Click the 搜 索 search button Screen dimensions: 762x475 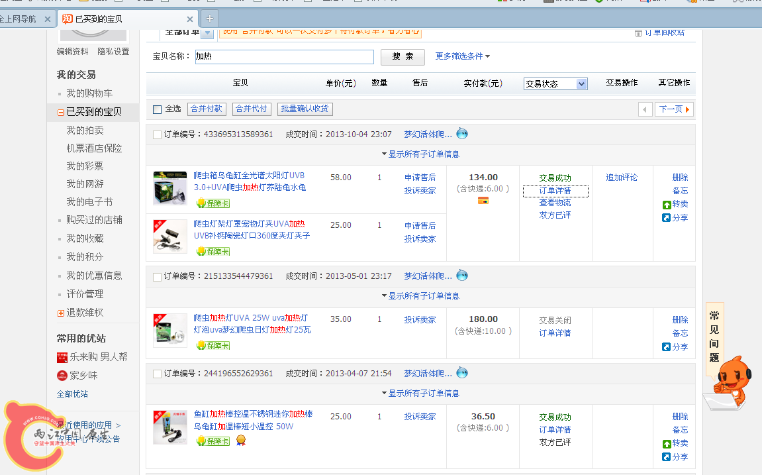pyautogui.click(x=403, y=58)
